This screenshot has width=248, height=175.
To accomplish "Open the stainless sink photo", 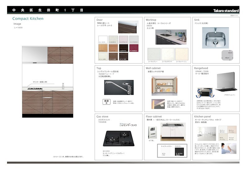I will 215,38.
